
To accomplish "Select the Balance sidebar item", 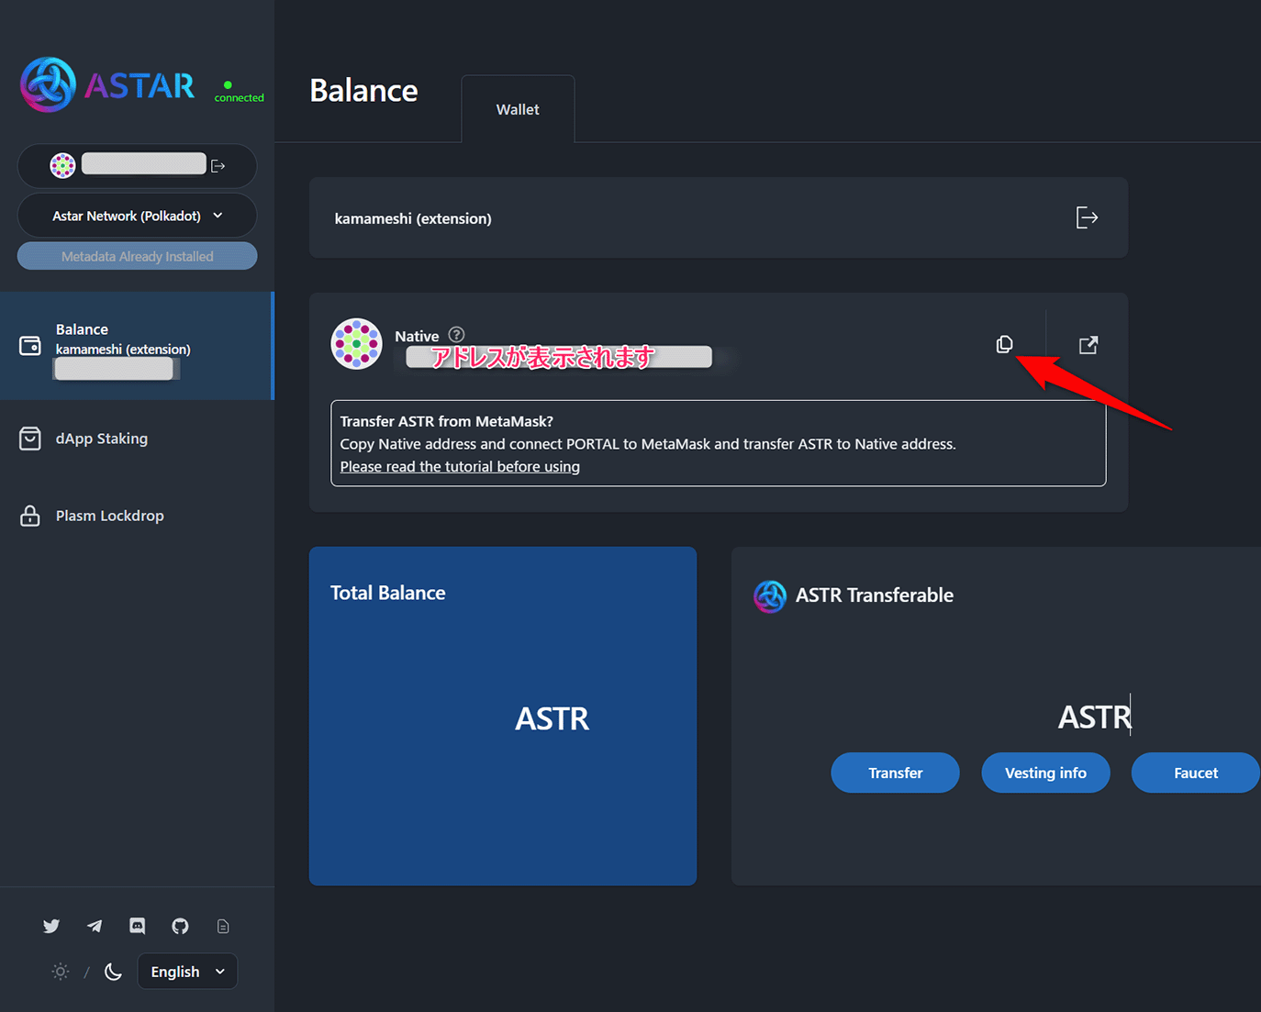I will (137, 346).
